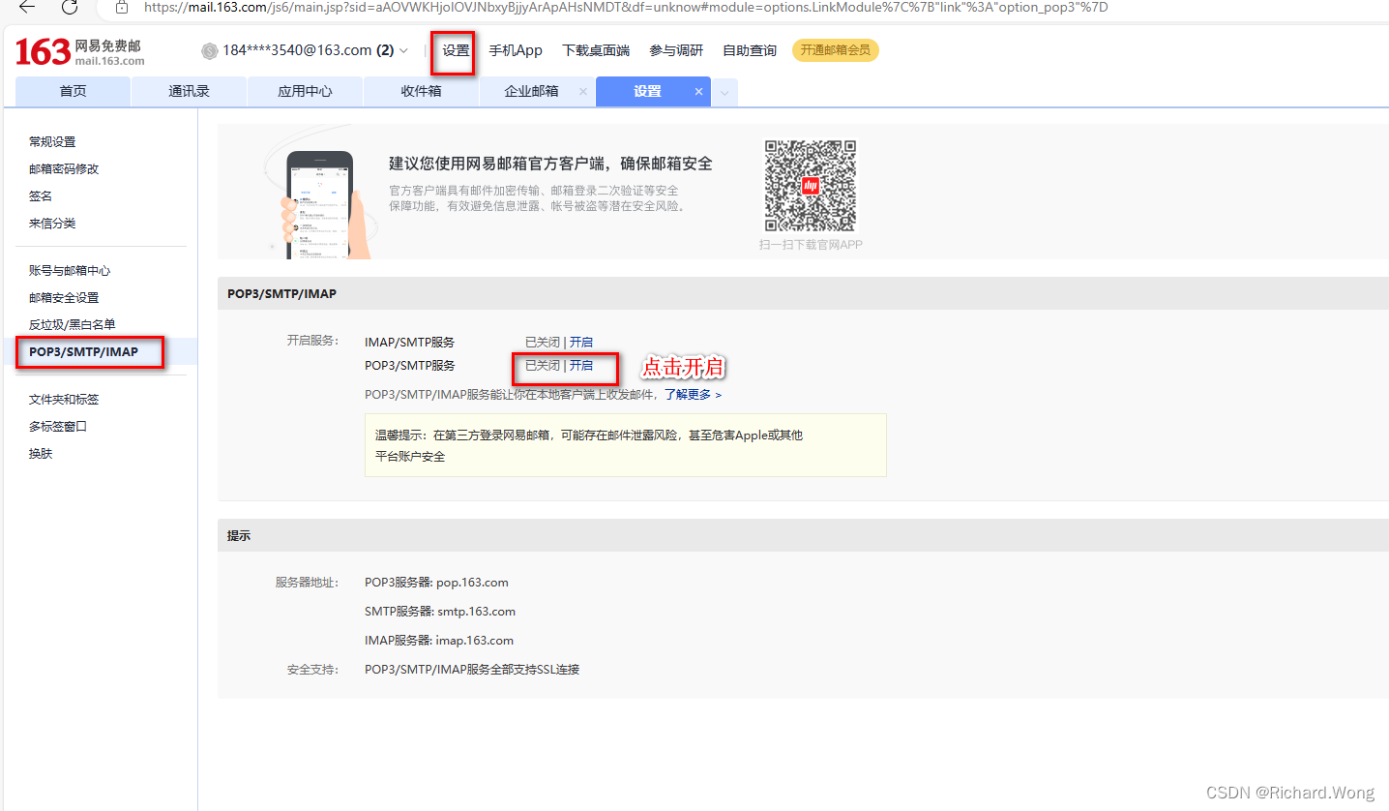1389x811 pixels.
Task: Close the 设置 tab
Action: pos(698,91)
